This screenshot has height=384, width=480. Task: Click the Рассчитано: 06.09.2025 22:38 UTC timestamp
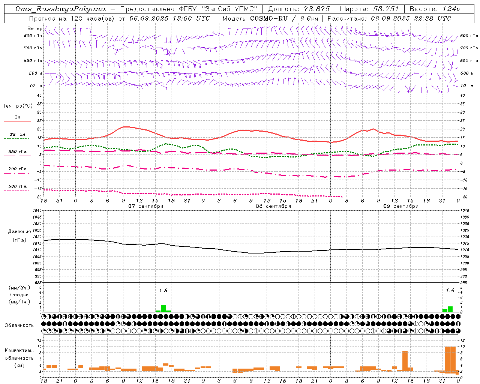click(x=389, y=18)
